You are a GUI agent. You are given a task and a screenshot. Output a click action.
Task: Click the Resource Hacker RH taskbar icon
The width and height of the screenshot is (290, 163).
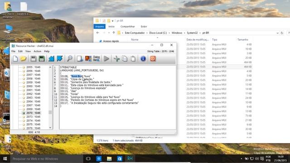(130, 158)
